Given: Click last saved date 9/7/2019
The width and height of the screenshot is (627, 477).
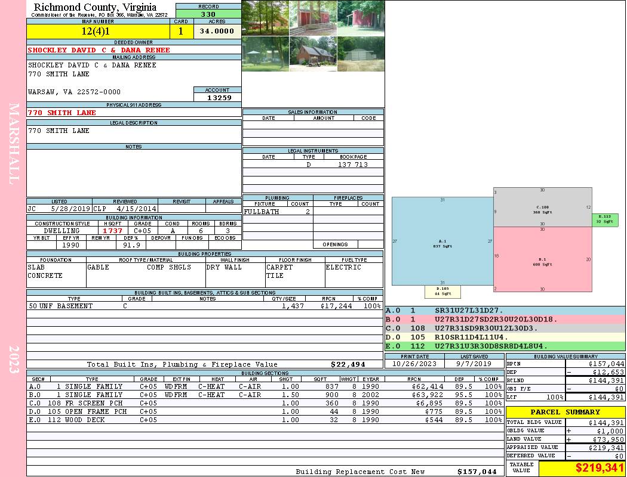Looking at the screenshot, I should point(474,364).
